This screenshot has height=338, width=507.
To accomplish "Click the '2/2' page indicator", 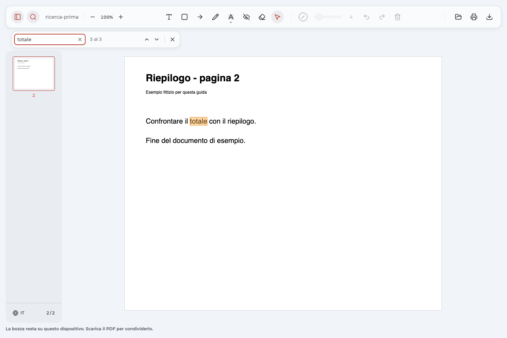I will pos(51,313).
